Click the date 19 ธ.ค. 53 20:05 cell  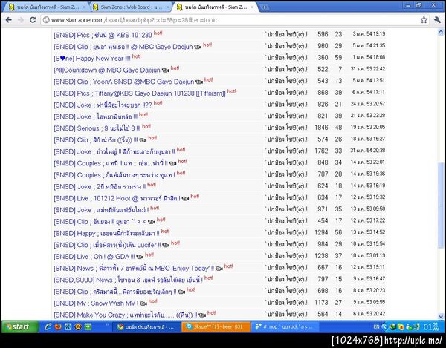368,128
